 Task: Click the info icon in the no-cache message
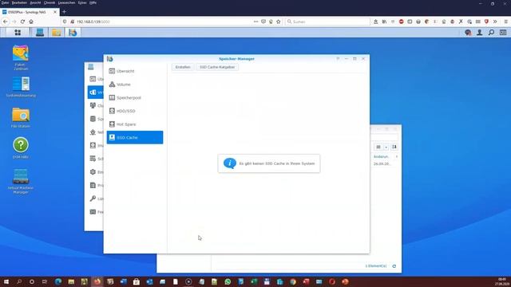[x=230, y=163]
